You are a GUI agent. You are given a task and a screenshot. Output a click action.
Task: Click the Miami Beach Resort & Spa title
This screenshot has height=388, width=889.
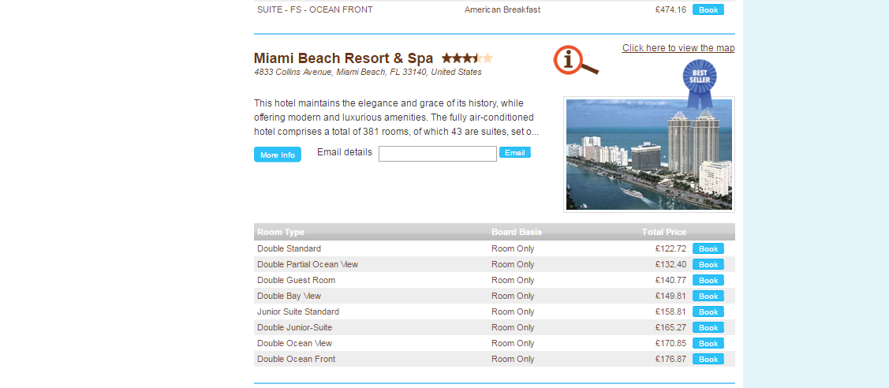point(344,58)
